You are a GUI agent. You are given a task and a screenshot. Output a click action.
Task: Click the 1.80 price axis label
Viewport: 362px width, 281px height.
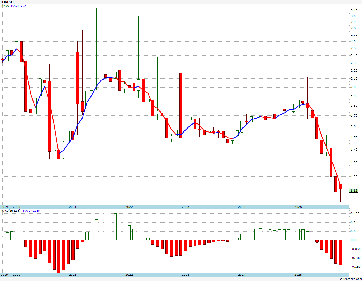click(x=354, y=106)
